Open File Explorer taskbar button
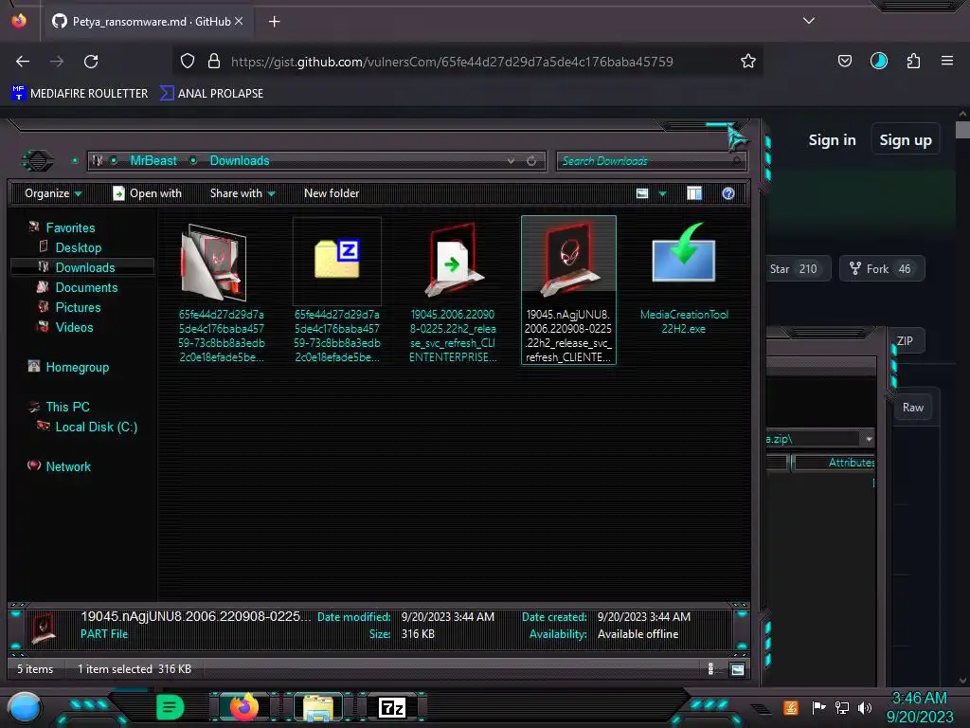The width and height of the screenshot is (970, 728). 318,707
